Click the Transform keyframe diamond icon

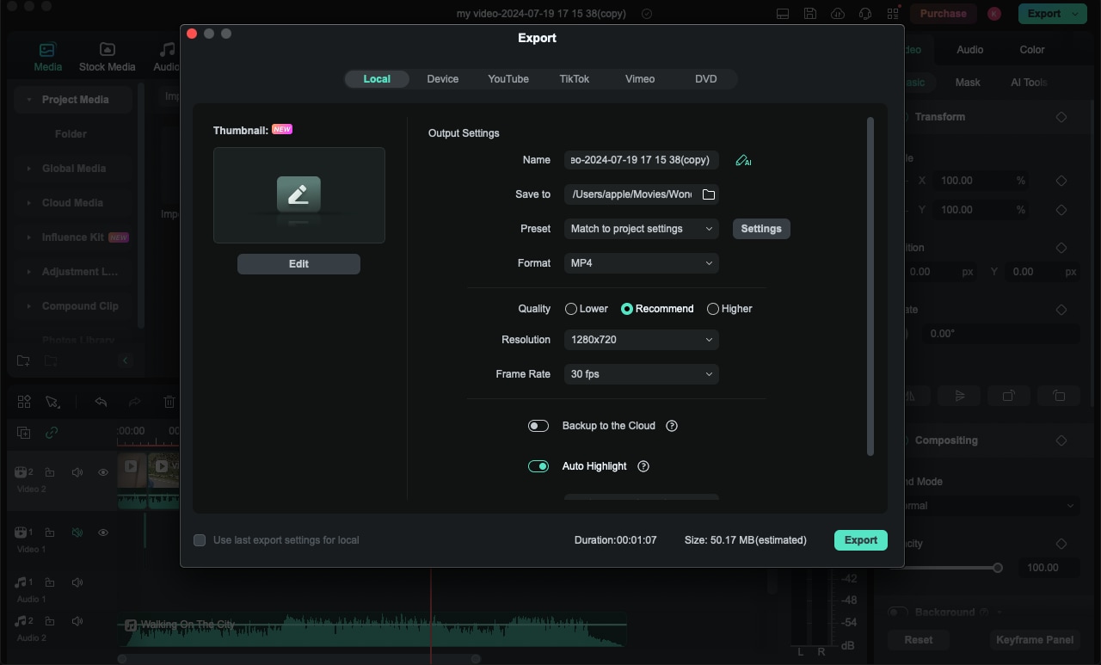1061,117
